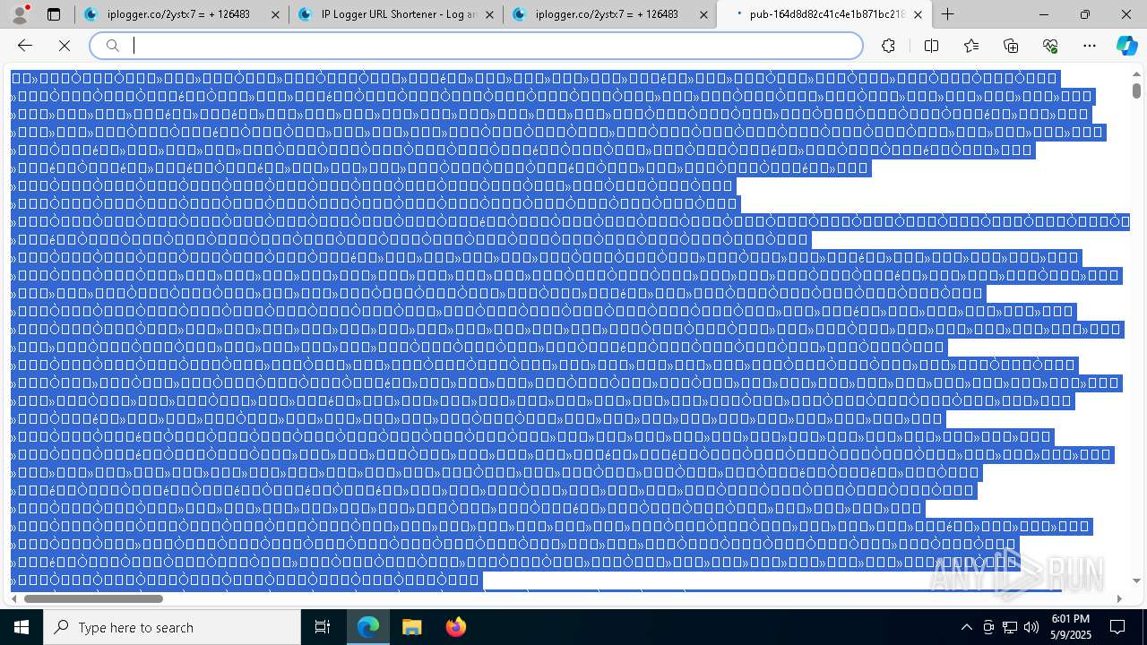Open the Windows Start menu
Image resolution: width=1147 pixels, height=645 pixels.
click(22, 627)
